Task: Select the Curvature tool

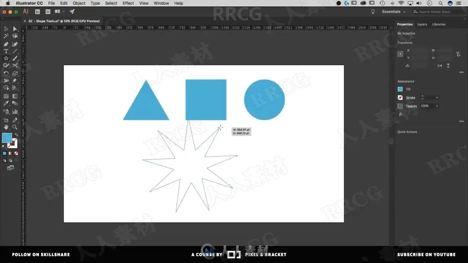Action: coord(15,44)
